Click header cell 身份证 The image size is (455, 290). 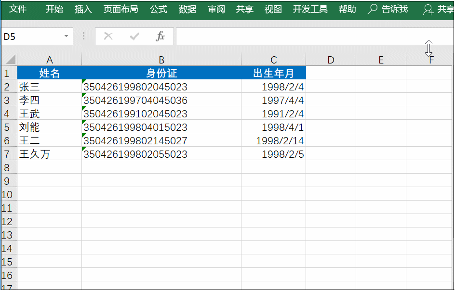161,73
